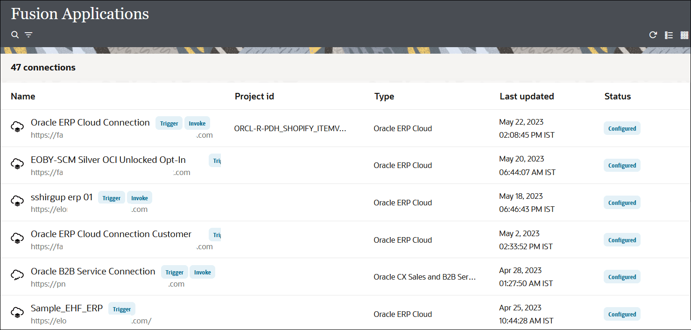691x330 pixels.
Task: Click Trigger badge of sshirgup erp 01
Action: click(112, 198)
